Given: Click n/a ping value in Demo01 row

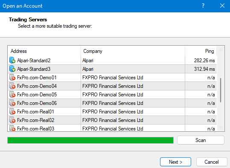Looking at the screenshot, I should [211, 78].
